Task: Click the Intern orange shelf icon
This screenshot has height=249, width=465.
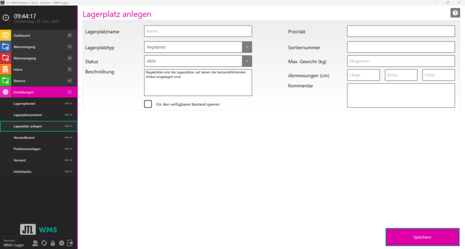Action: pyautogui.click(x=5, y=69)
